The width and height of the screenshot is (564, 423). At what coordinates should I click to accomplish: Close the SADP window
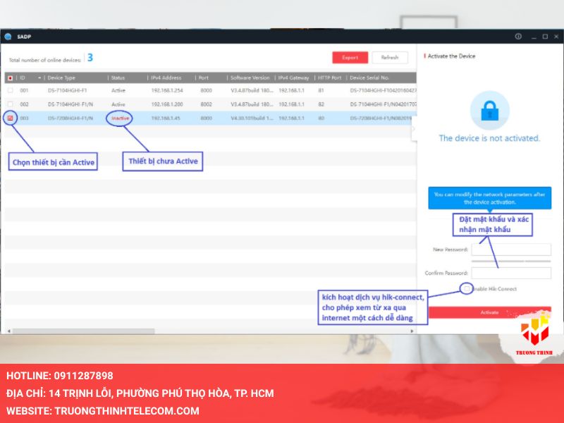click(556, 37)
